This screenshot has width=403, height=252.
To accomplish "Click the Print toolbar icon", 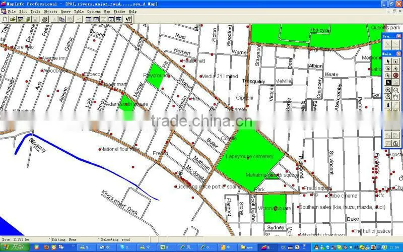I will click(45, 19).
